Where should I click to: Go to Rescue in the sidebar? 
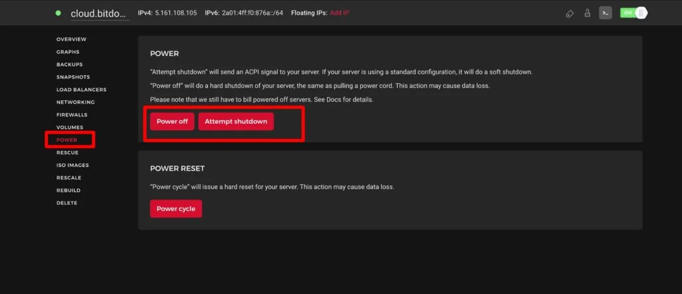[67, 153]
